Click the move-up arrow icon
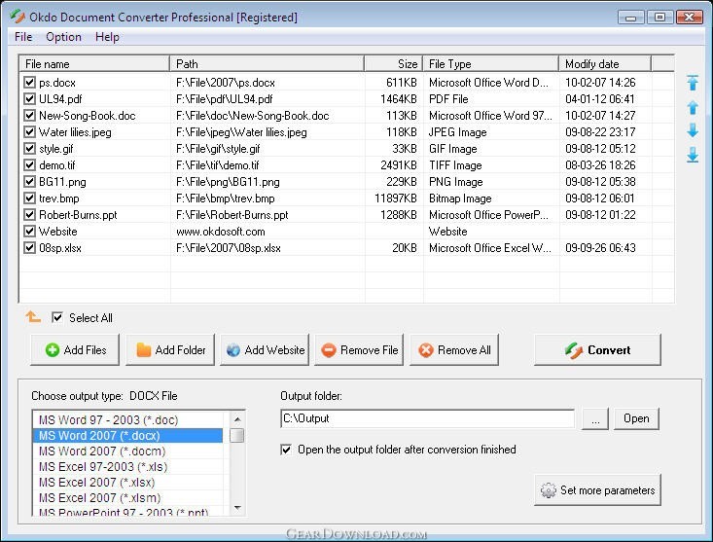 [693, 107]
